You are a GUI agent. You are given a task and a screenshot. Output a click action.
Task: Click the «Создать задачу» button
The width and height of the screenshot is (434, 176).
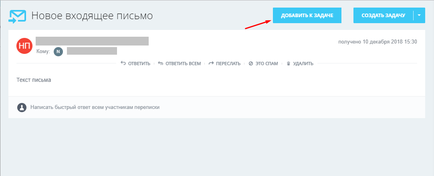(384, 16)
